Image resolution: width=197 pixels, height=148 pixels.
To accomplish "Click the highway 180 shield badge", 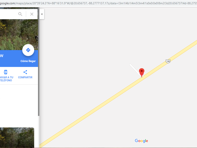I will click(168, 61).
